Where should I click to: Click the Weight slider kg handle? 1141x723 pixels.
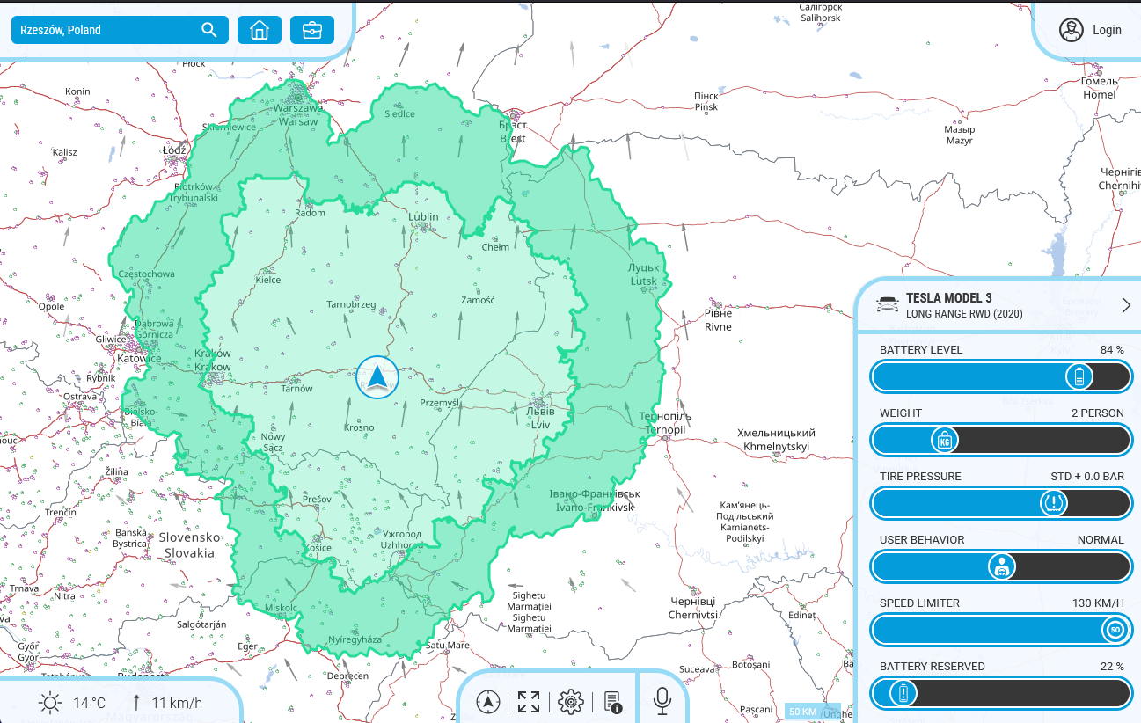click(945, 440)
